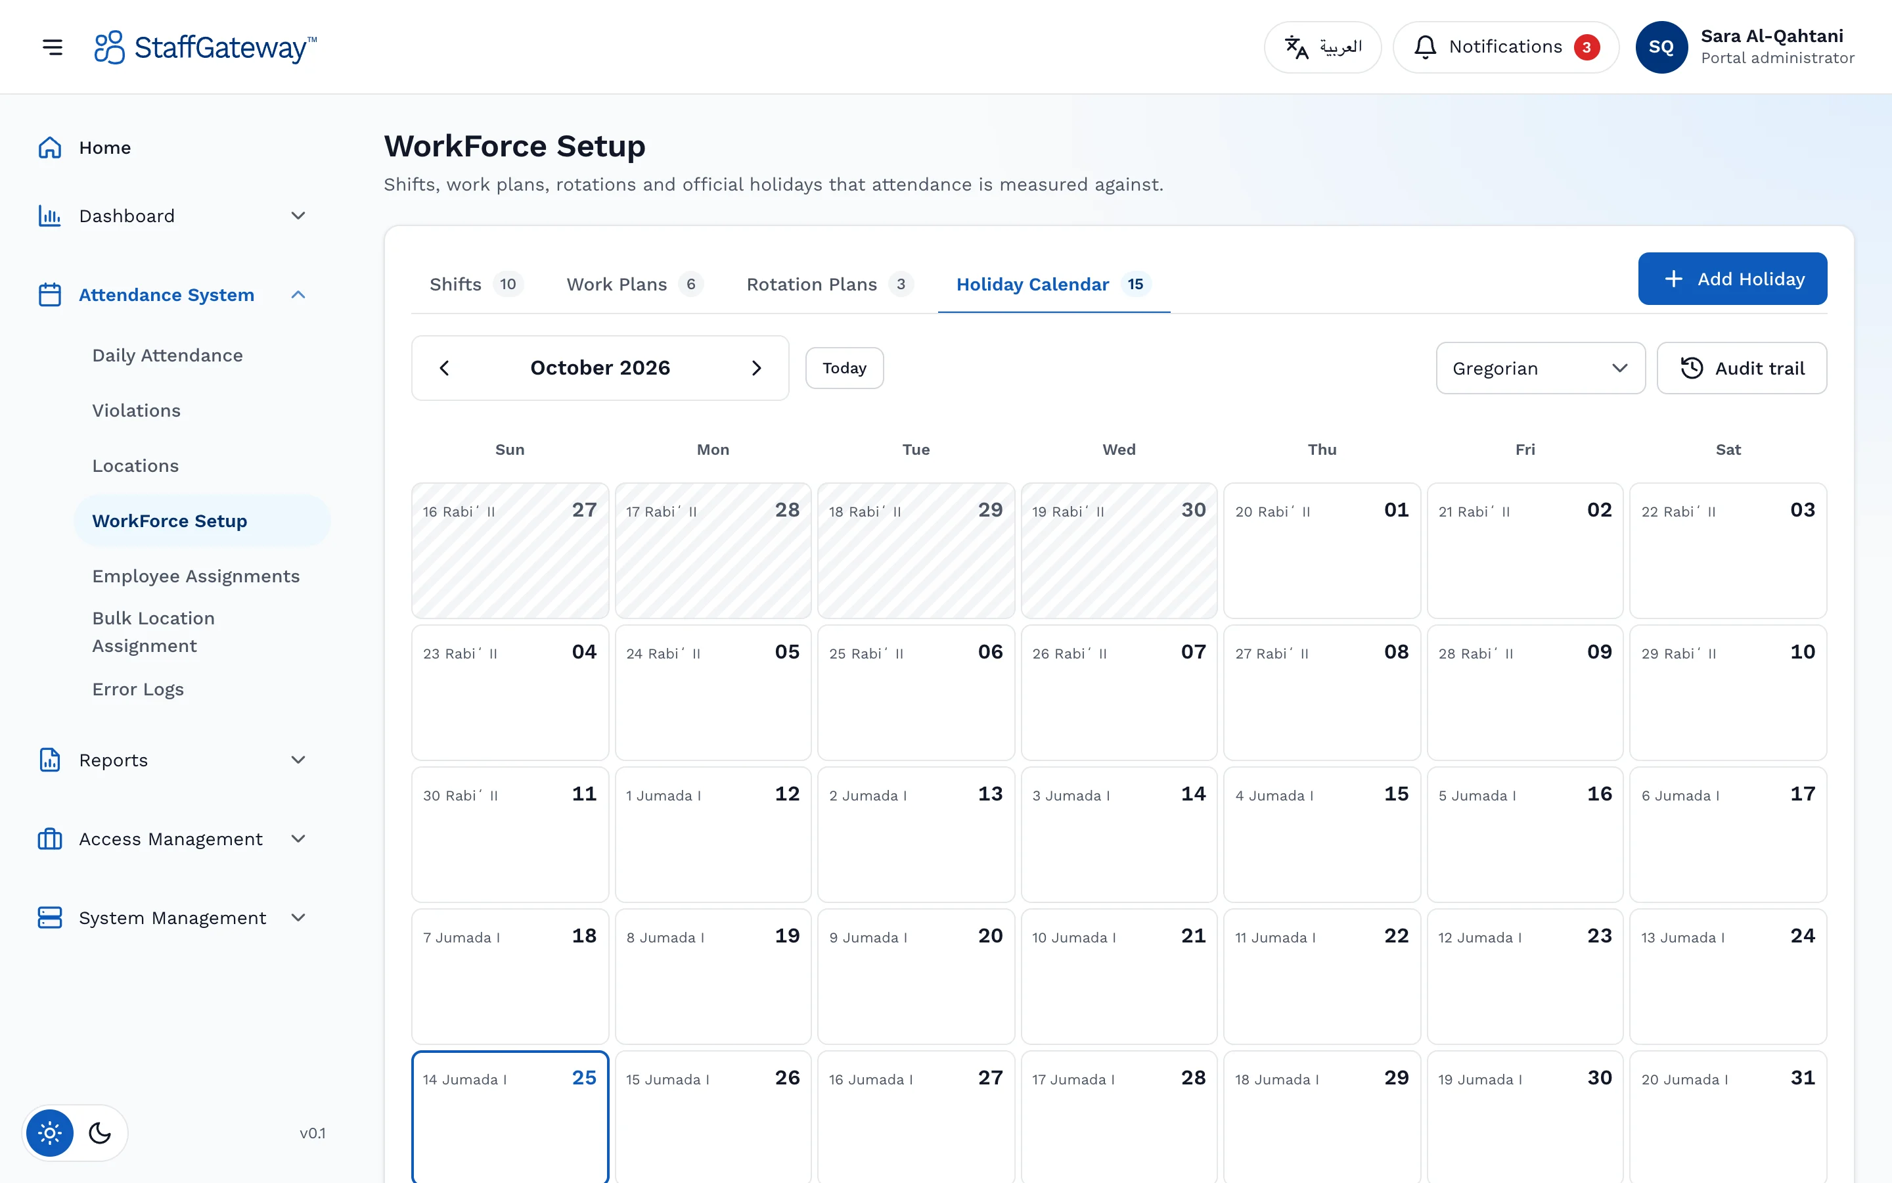Switch to the Shifts tab
Screen dimensions: 1892x1183
click(x=476, y=285)
